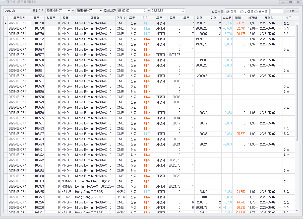Click the 원주문 column header

tap(52, 18)
